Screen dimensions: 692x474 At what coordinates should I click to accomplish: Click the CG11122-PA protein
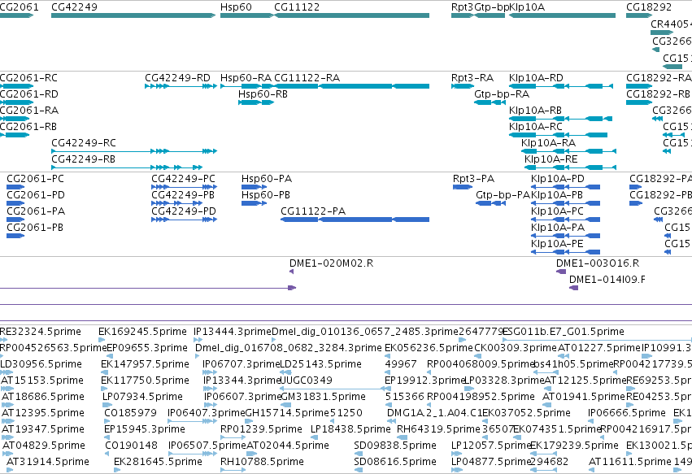355,220
